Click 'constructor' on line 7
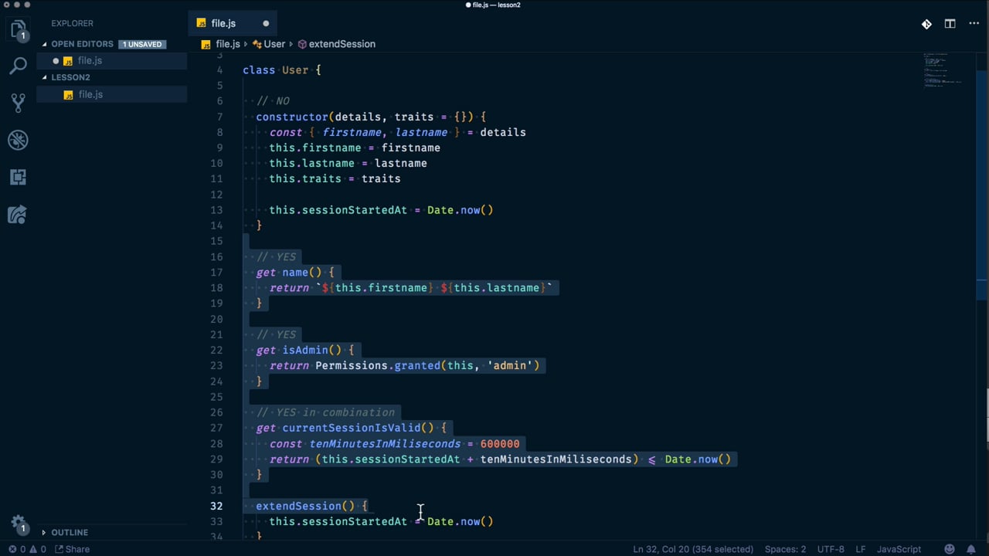The height and width of the screenshot is (556, 989). (x=292, y=117)
